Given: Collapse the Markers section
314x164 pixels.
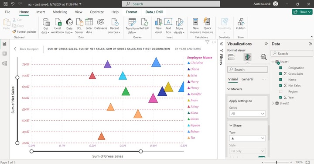Looking at the screenshot, I should 229,89.
